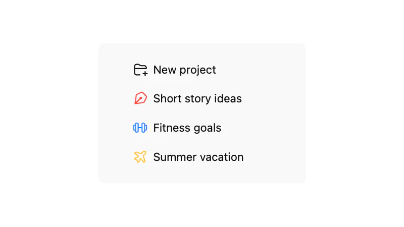Click the "Summer vacation" label
404x227 pixels.
coord(198,157)
